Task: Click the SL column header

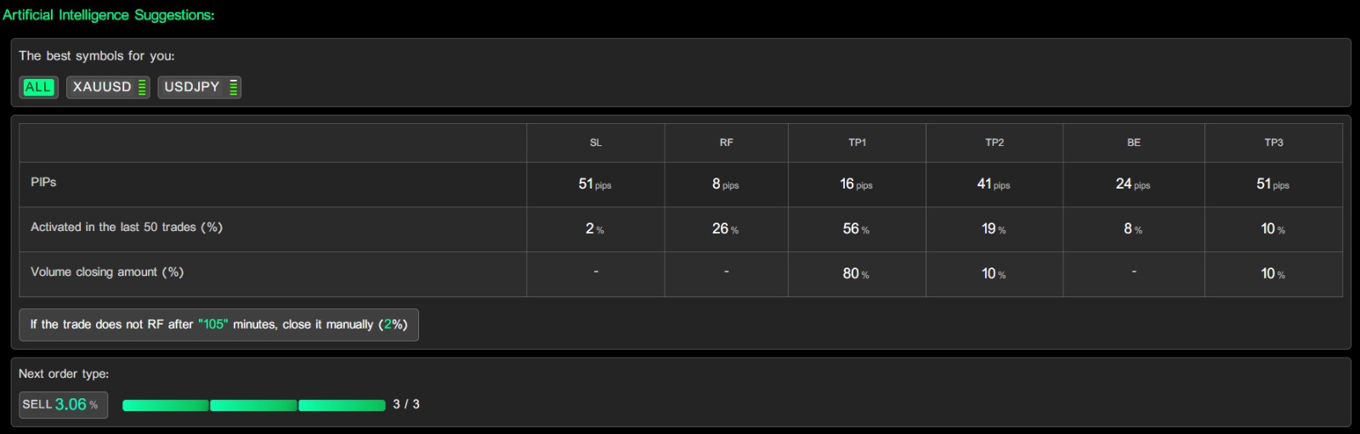Action: point(595,143)
